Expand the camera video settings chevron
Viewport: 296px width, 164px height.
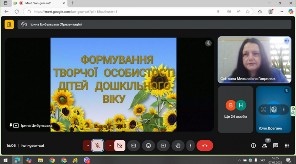tap(110, 146)
